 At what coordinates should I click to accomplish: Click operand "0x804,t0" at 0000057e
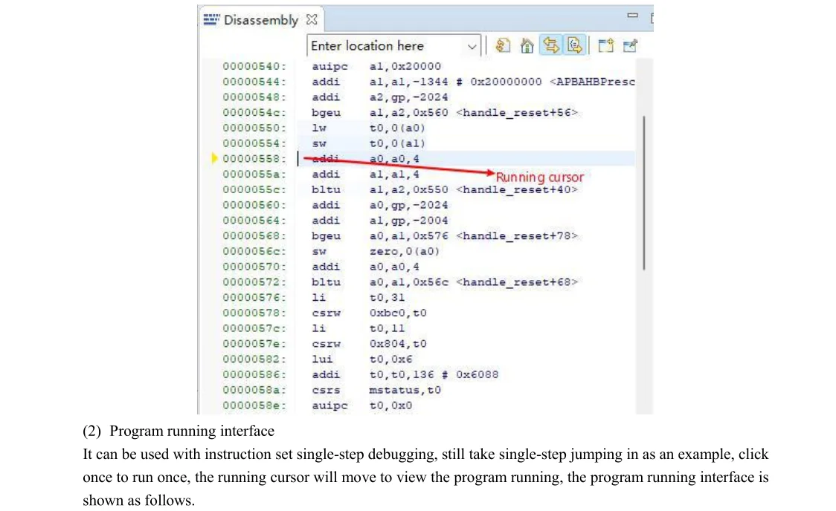(x=398, y=344)
